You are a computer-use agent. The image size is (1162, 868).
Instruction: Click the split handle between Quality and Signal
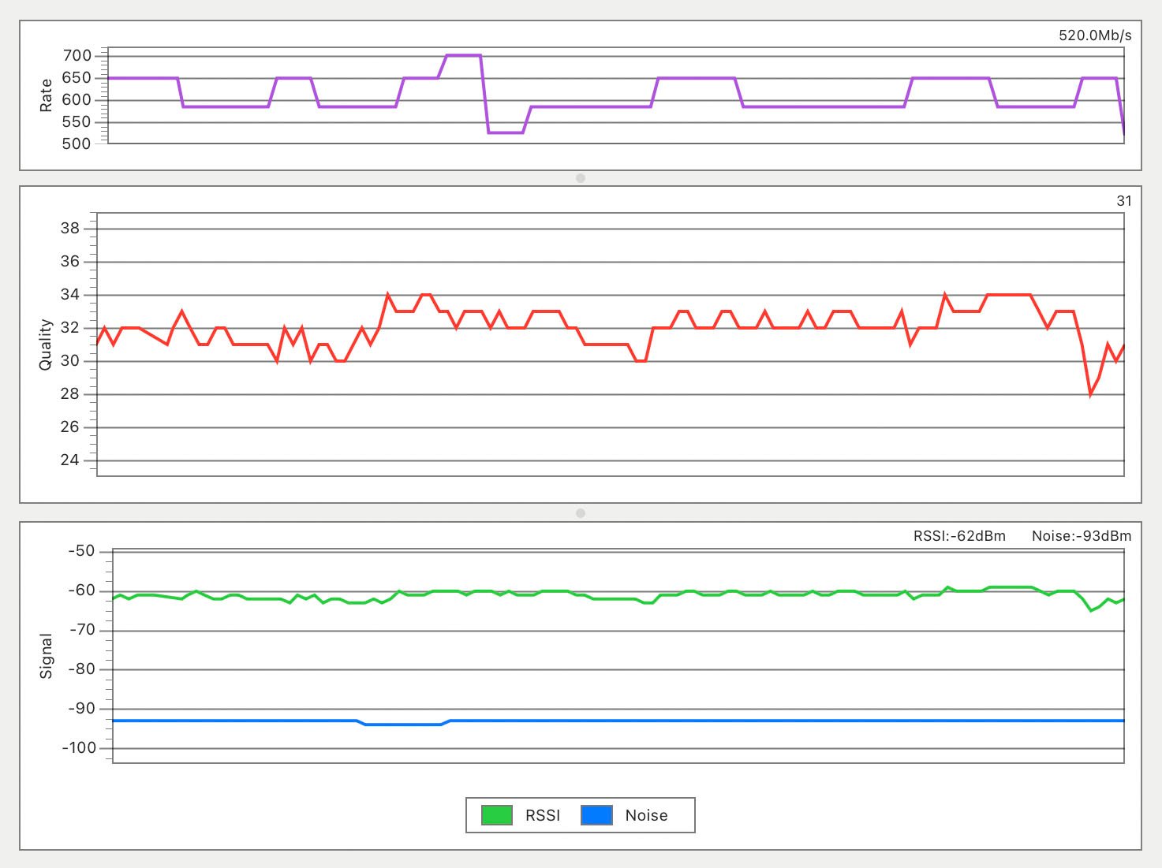(581, 513)
